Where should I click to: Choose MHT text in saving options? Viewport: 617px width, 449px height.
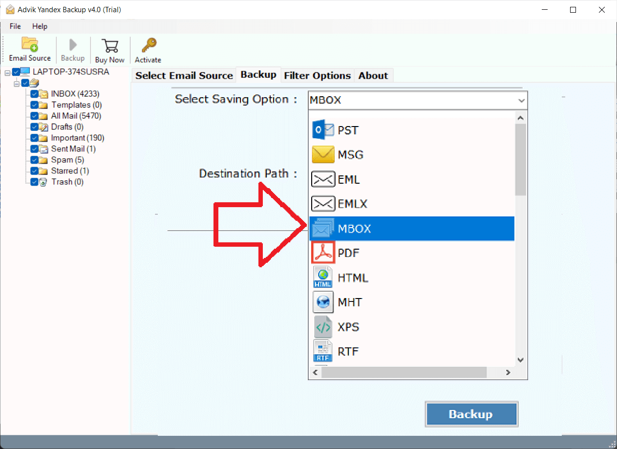[x=350, y=302]
